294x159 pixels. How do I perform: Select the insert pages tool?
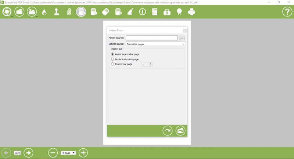[x=81, y=12]
